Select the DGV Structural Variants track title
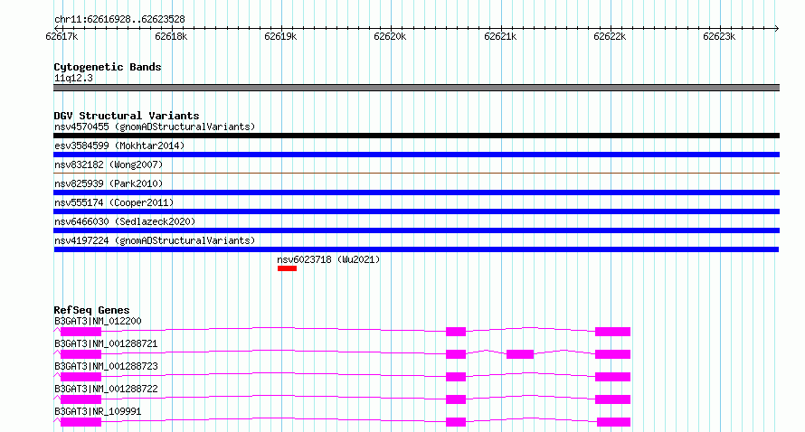 [127, 116]
